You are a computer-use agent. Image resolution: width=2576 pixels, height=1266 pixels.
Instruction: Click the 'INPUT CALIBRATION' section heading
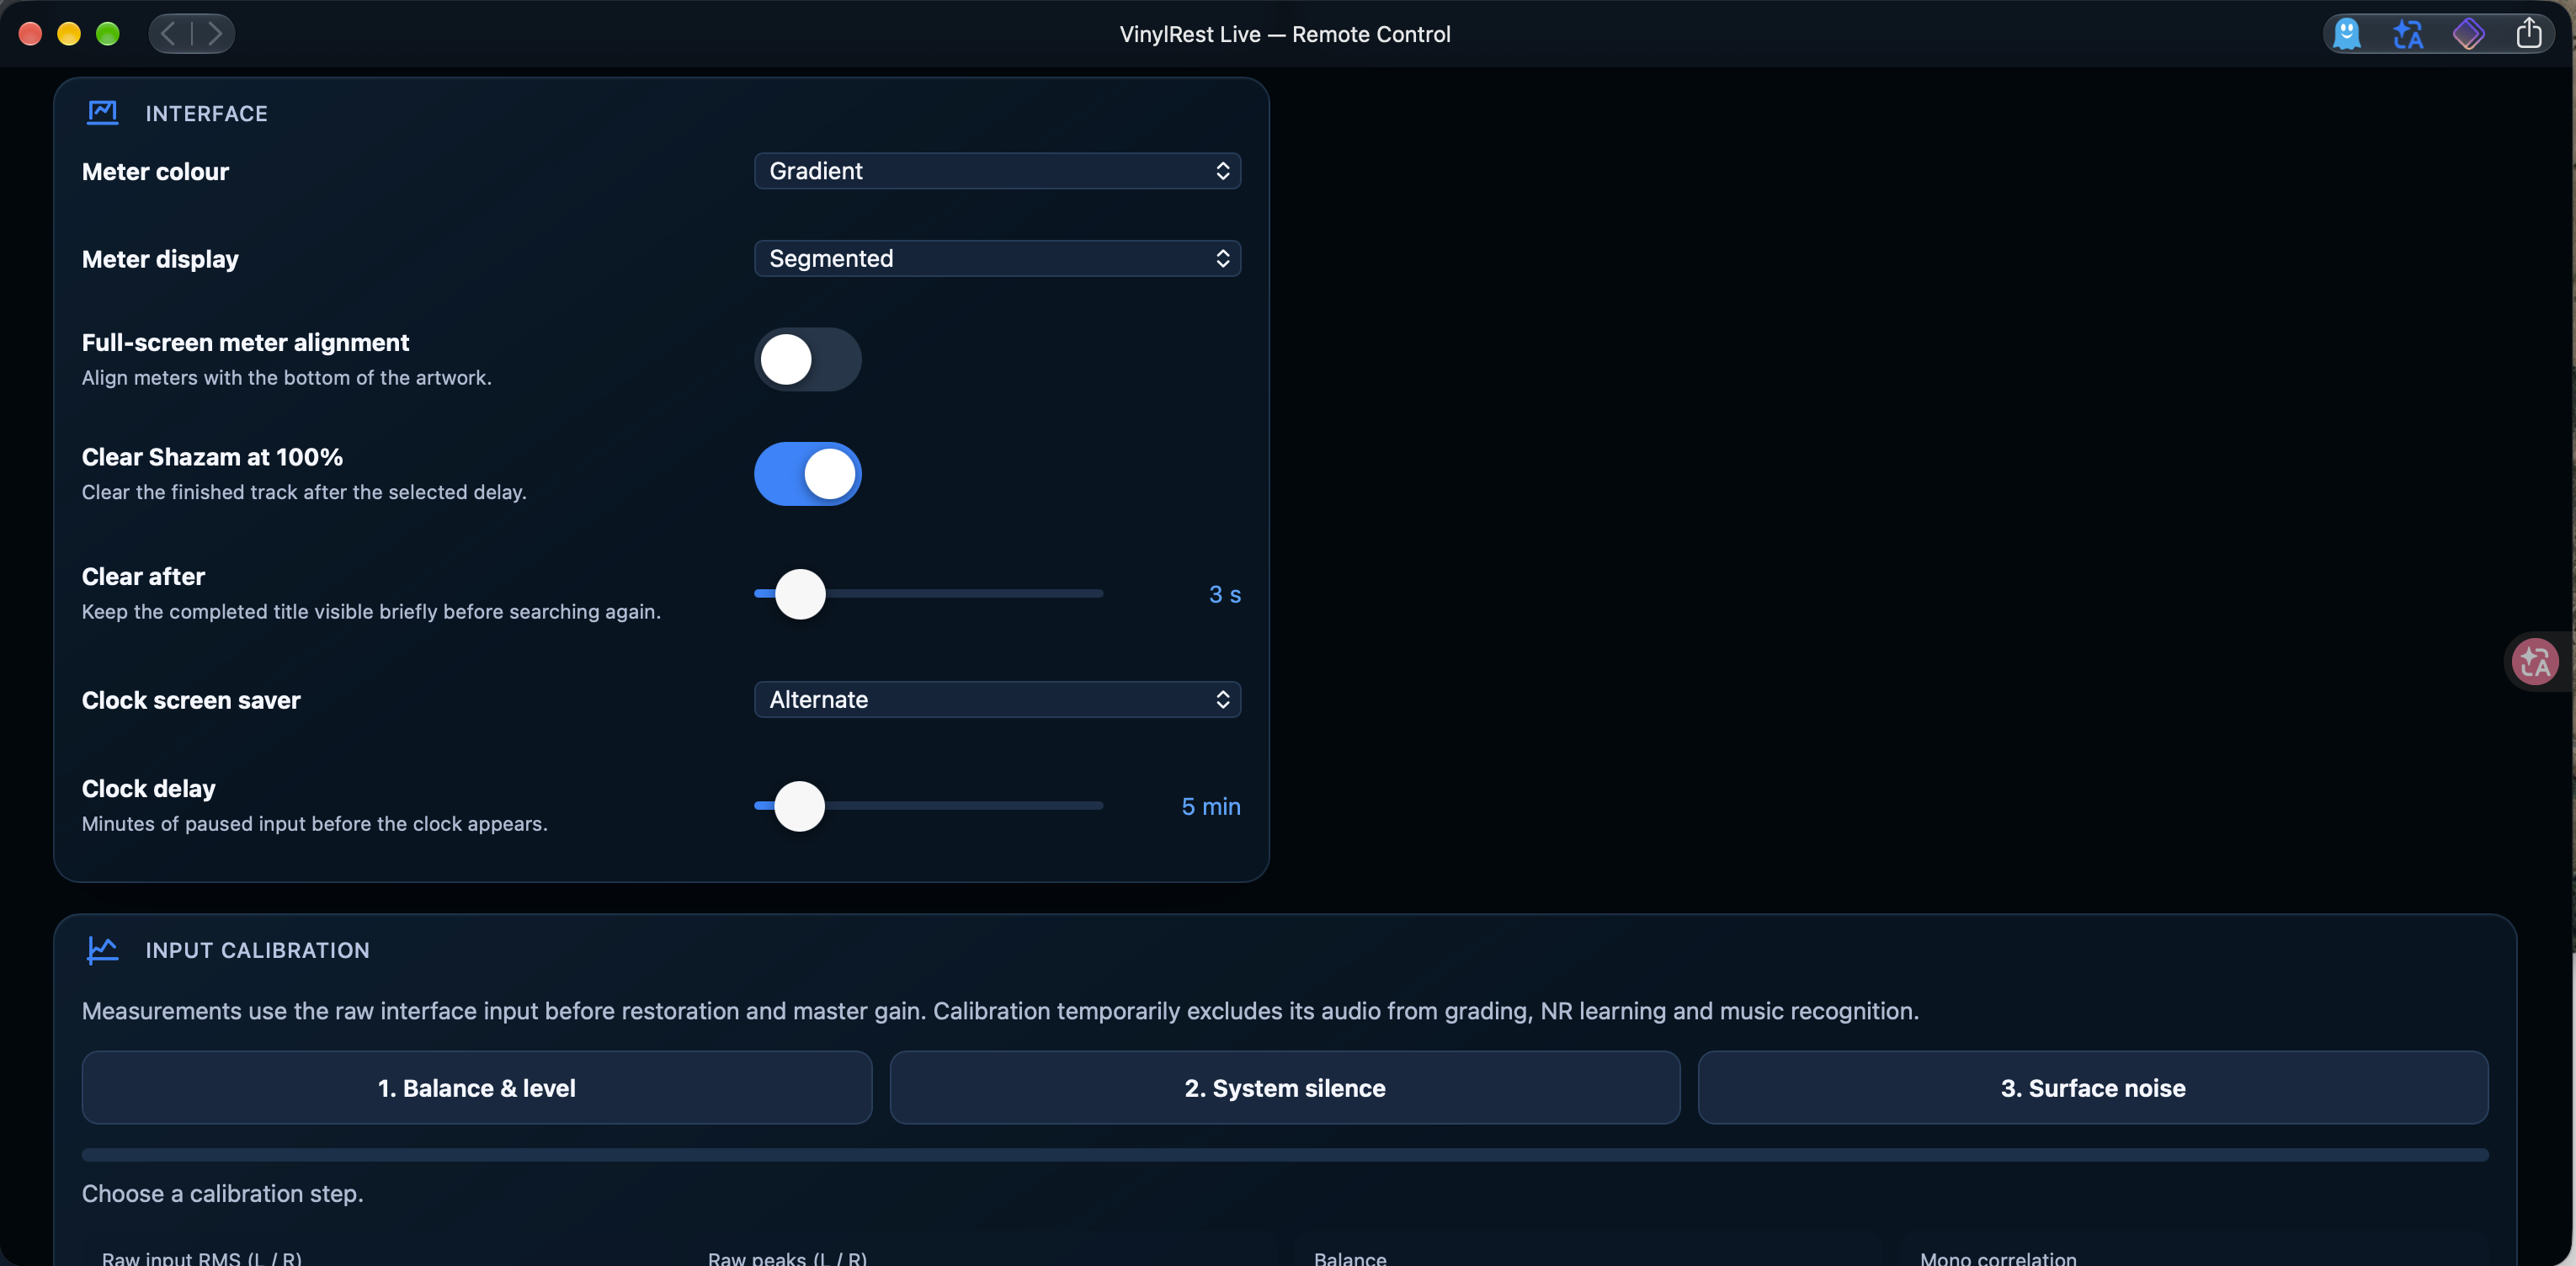(x=258, y=950)
